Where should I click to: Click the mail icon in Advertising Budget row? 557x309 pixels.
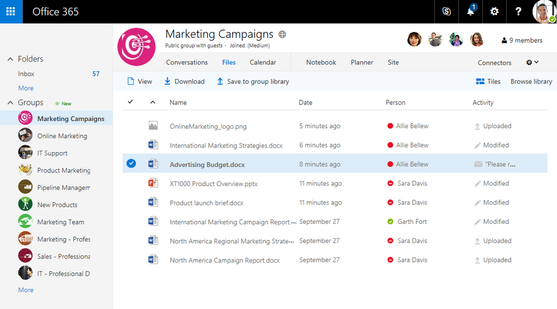click(478, 164)
